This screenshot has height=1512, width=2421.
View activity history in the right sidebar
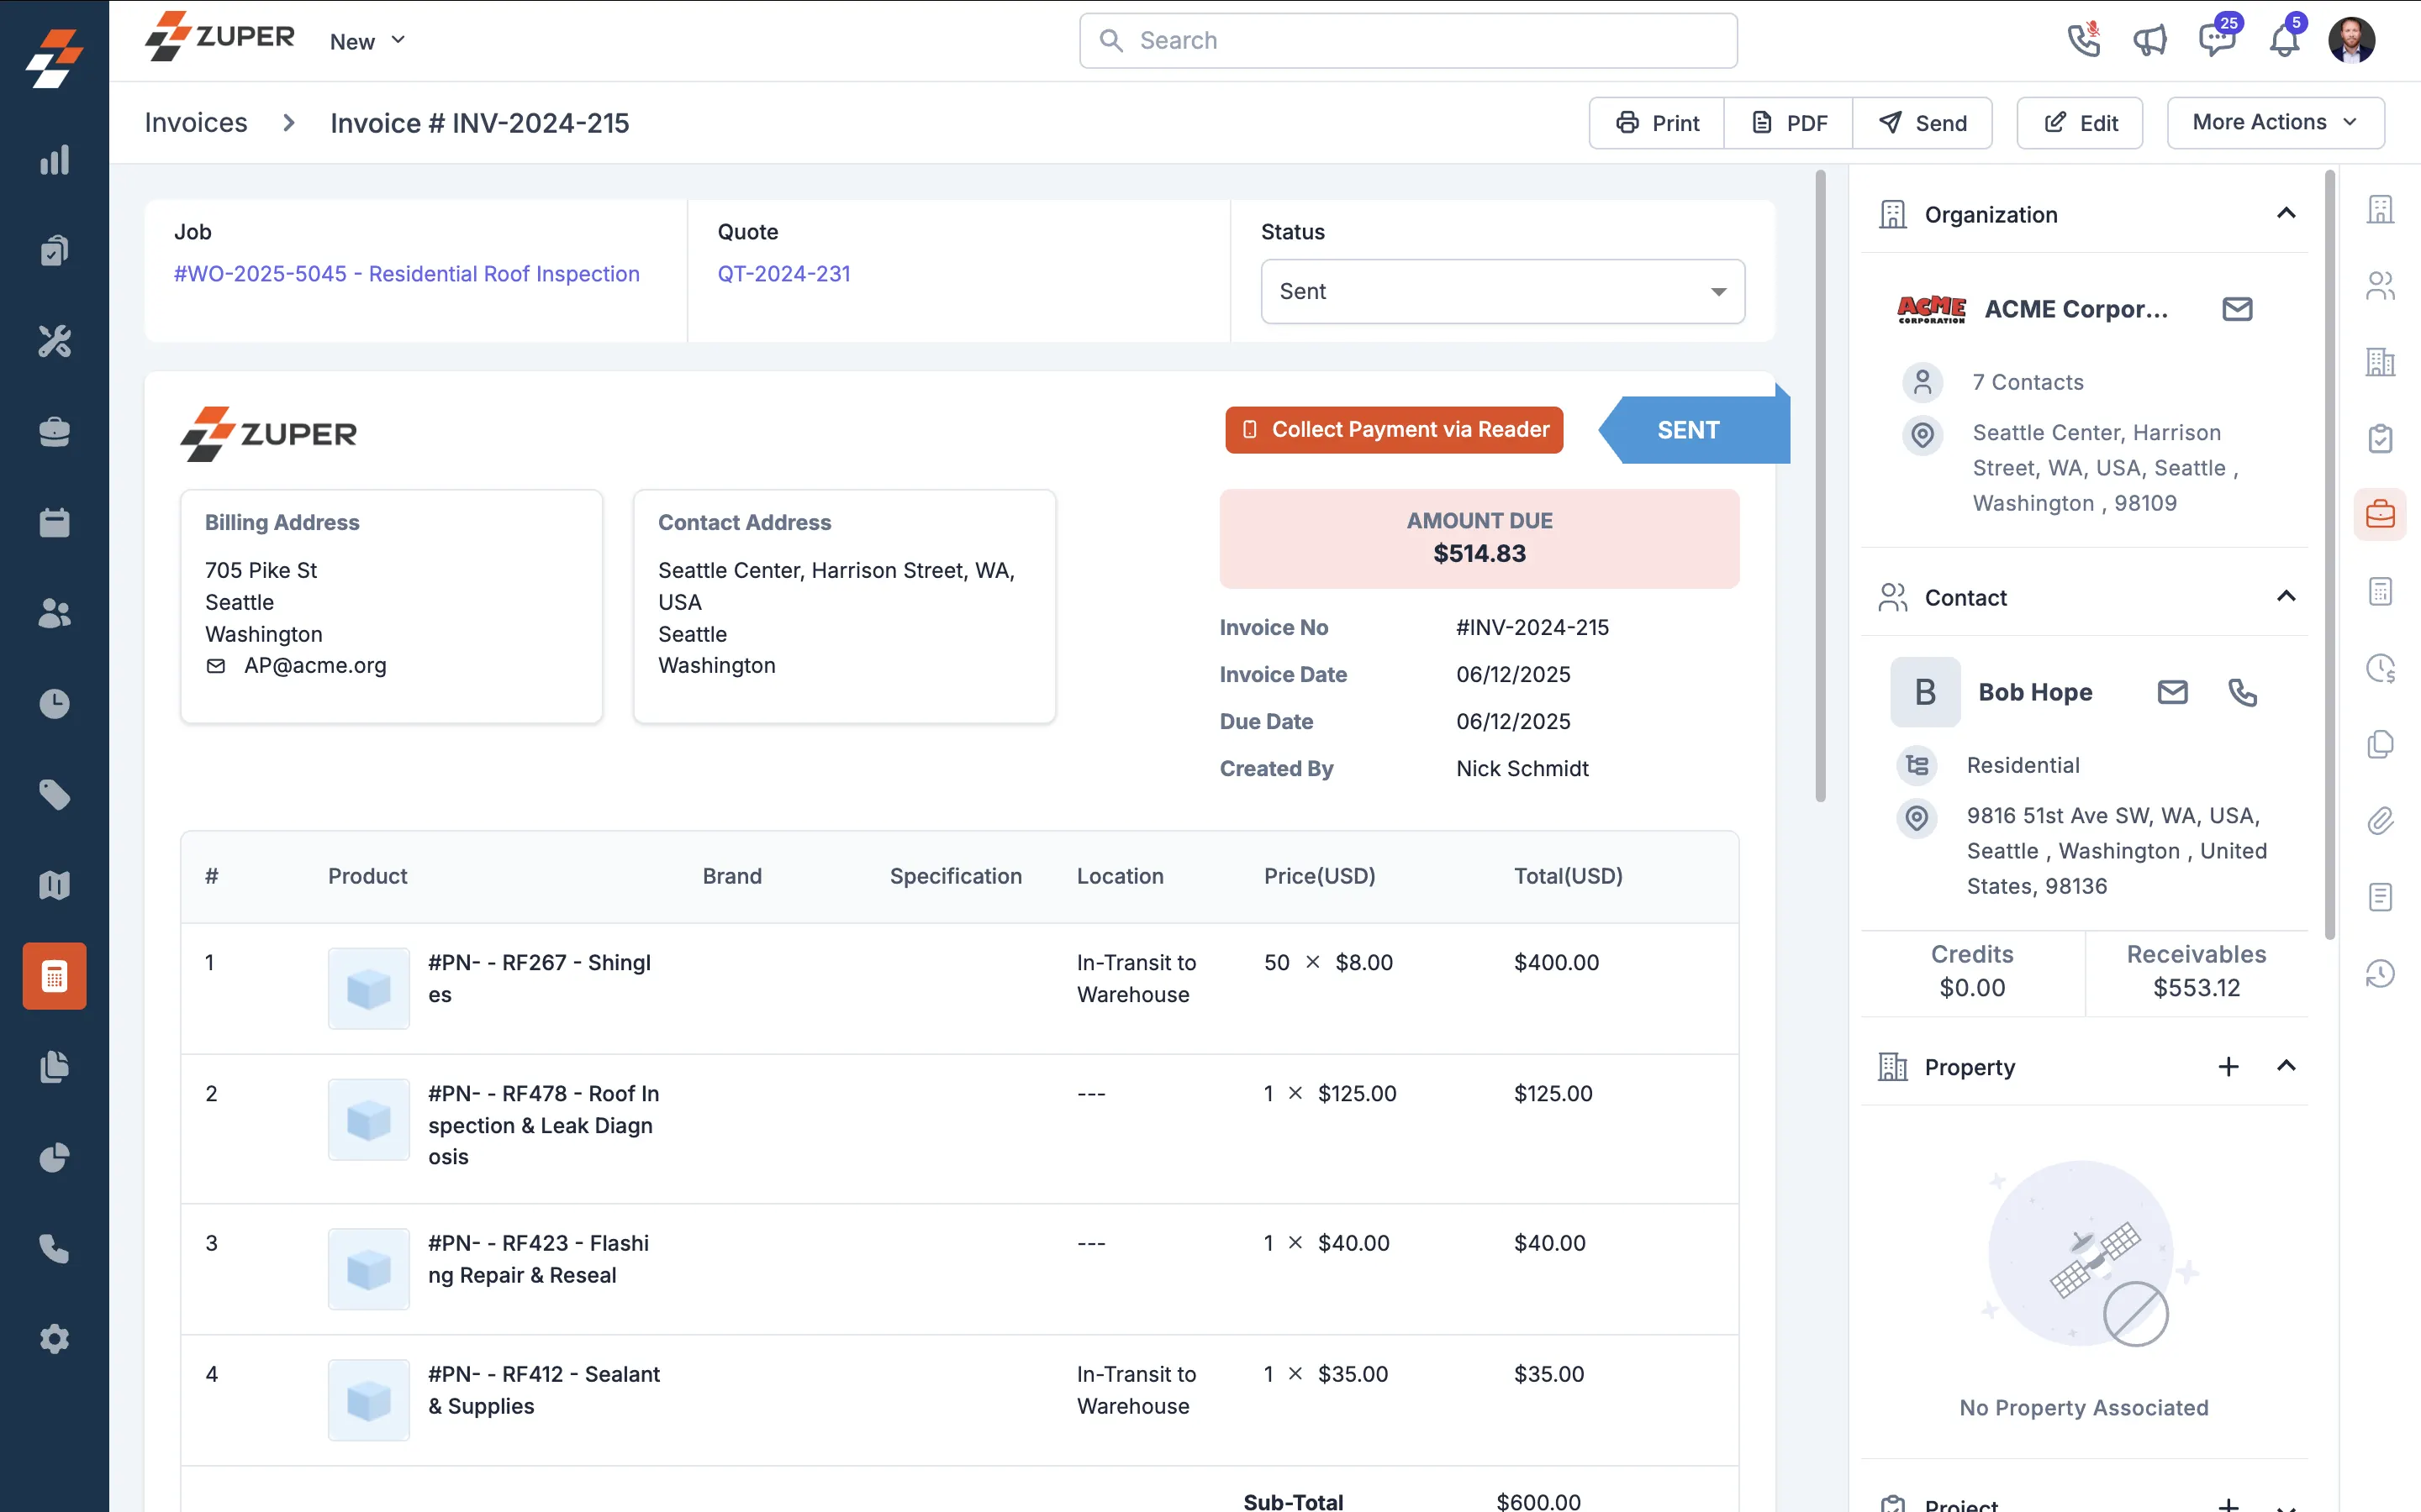click(2381, 973)
